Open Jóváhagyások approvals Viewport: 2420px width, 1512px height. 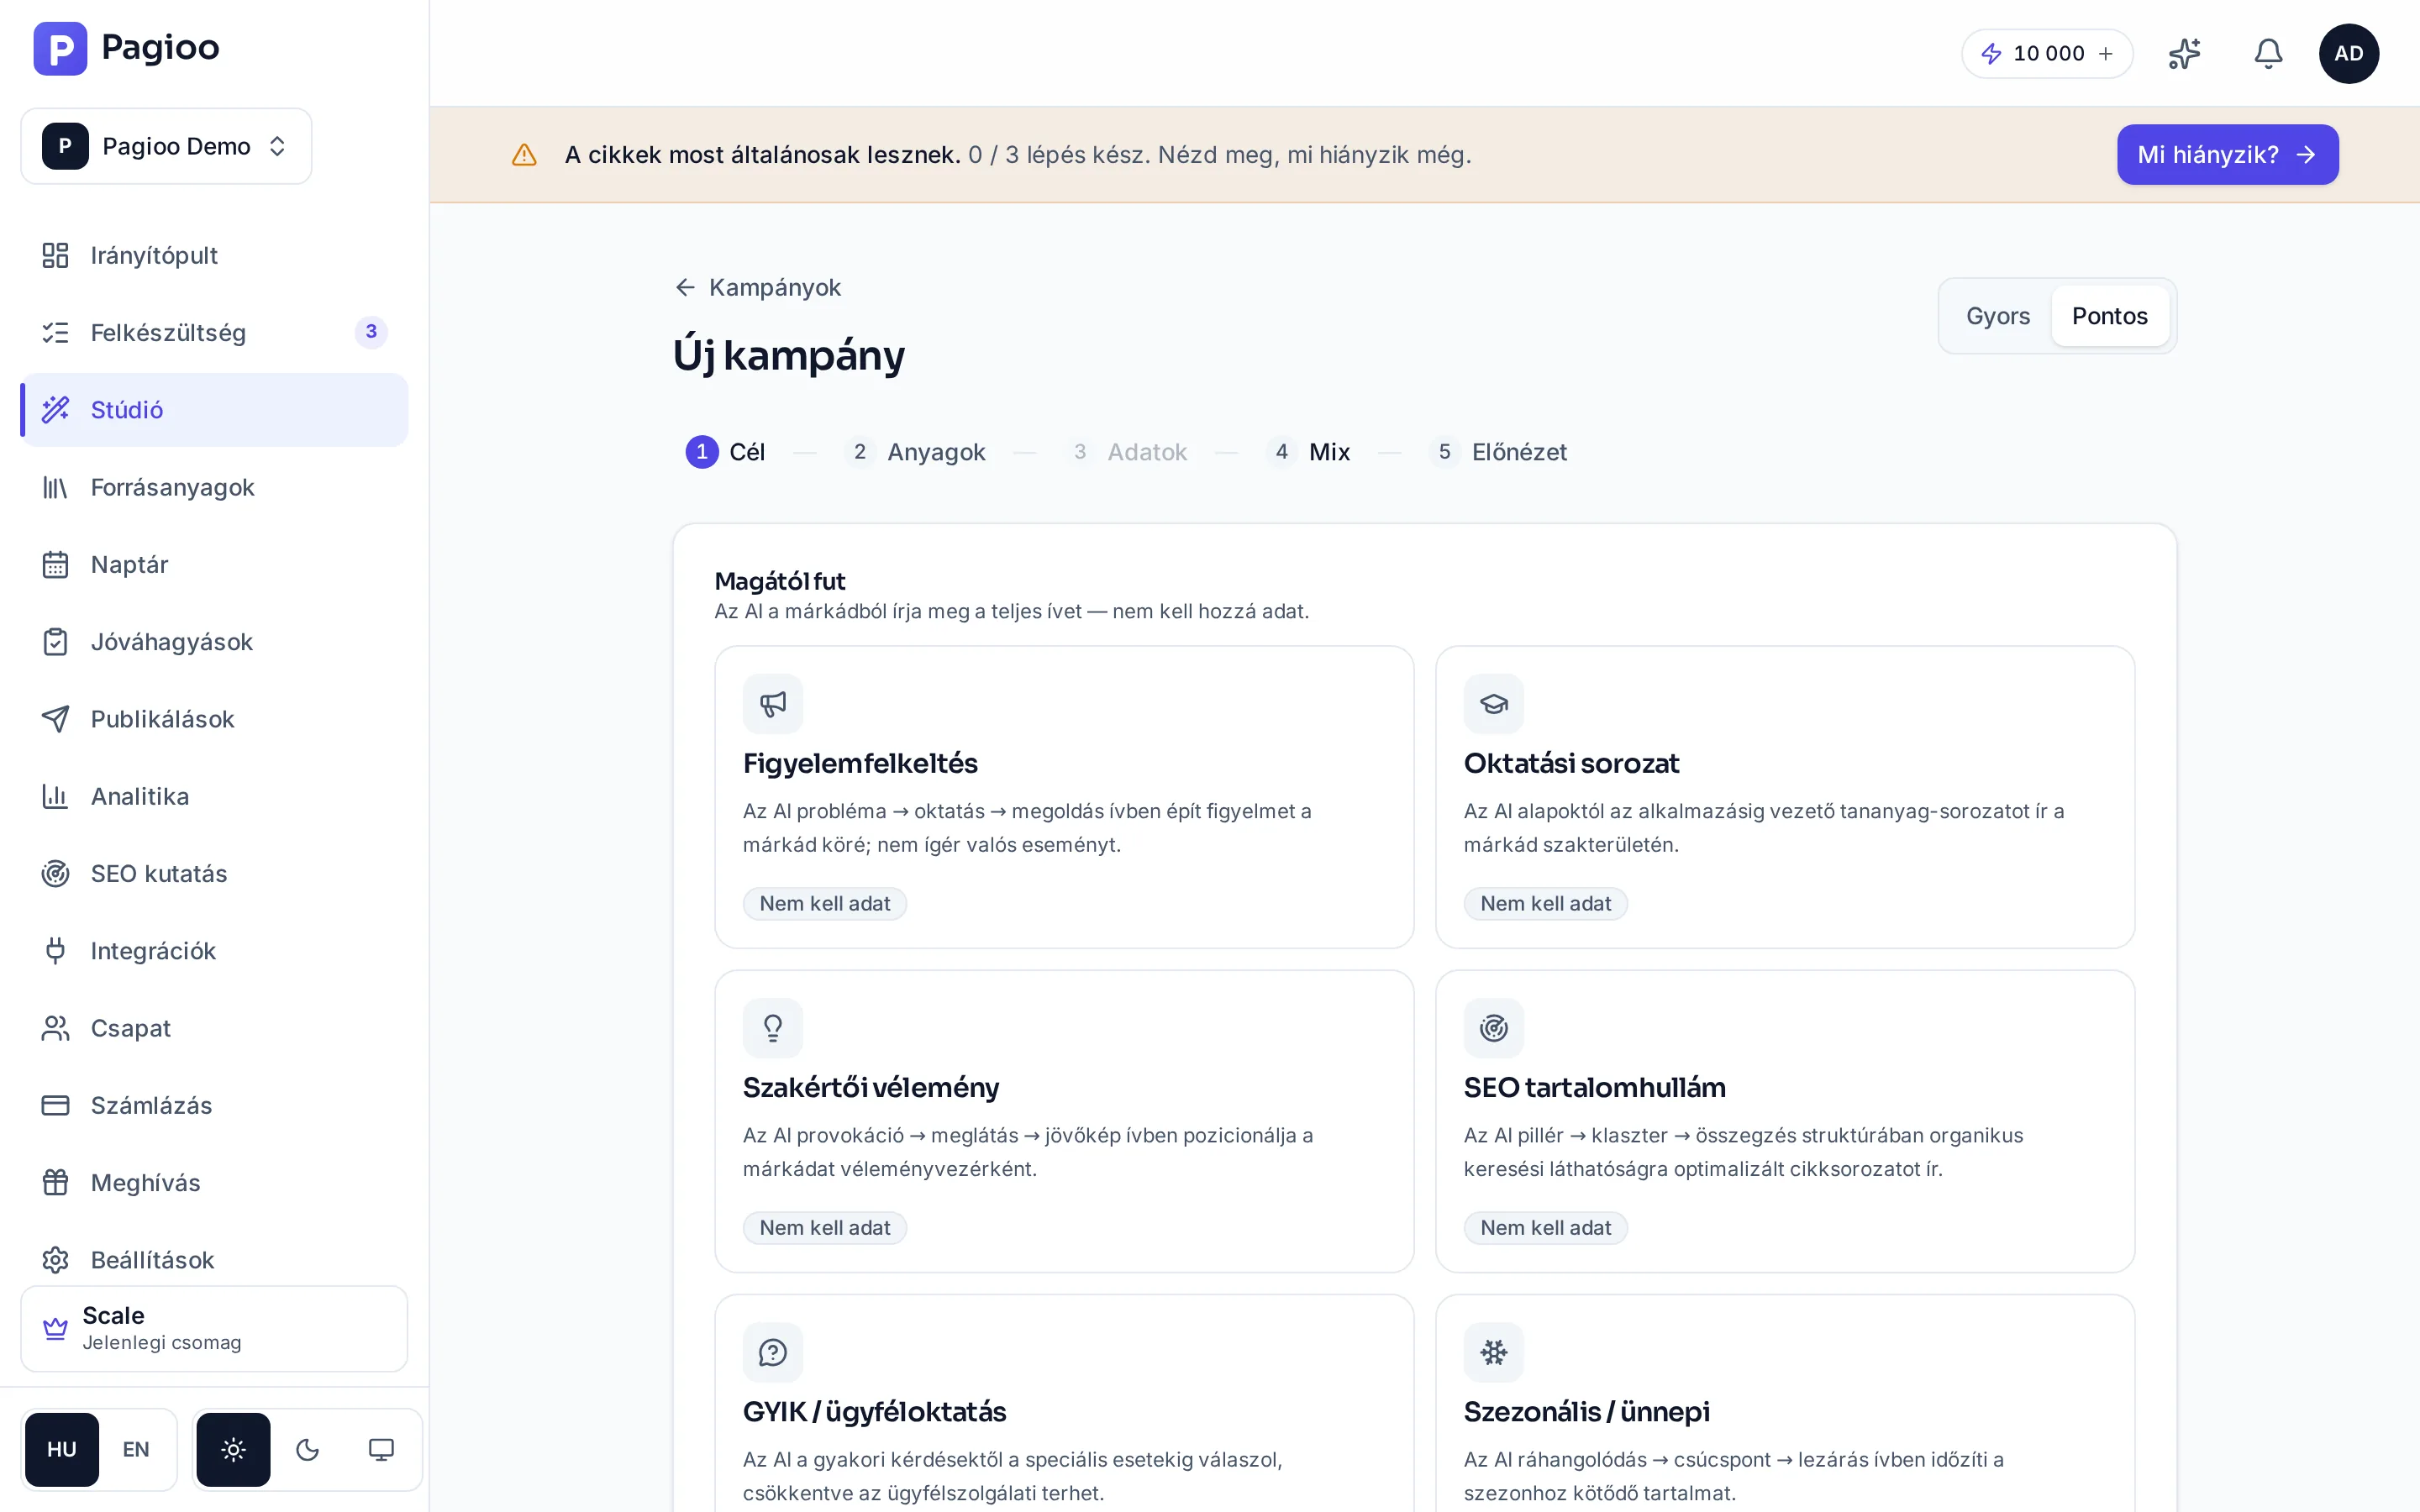click(214, 641)
